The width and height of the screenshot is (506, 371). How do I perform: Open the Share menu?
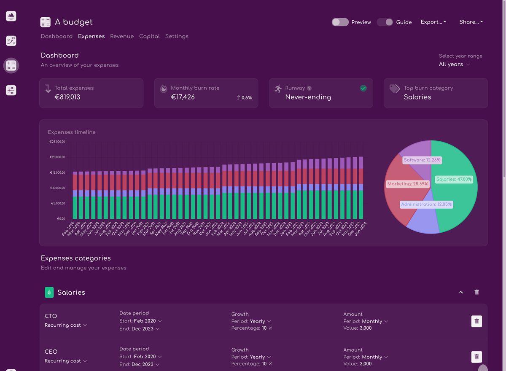click(x=471, y=22)
